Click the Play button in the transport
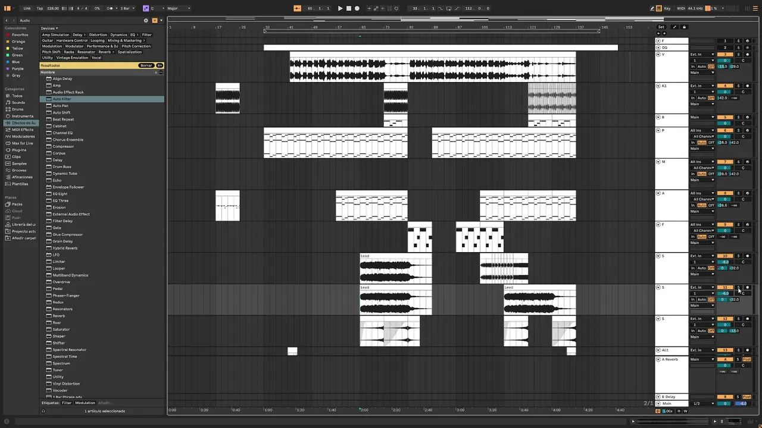Viewport: 762px width, 428px height. pos(340,8)
